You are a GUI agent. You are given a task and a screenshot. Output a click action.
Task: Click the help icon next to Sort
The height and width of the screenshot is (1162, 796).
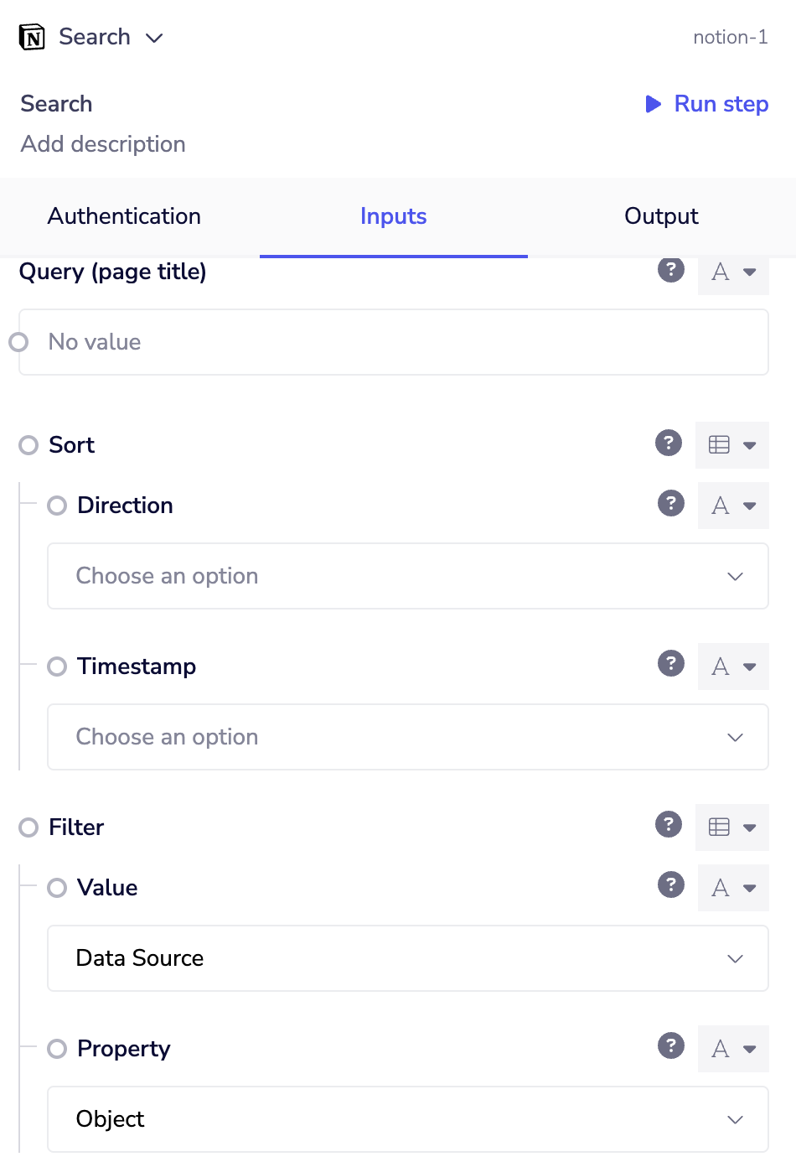click(668, 444)
